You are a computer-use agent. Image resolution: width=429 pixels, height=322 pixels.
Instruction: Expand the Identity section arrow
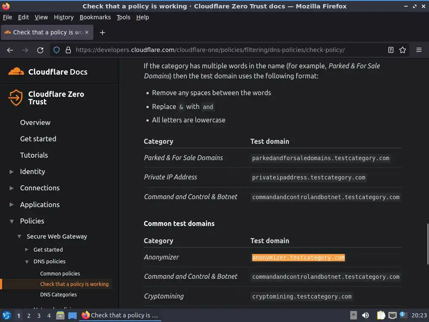[x=11, y=172]
